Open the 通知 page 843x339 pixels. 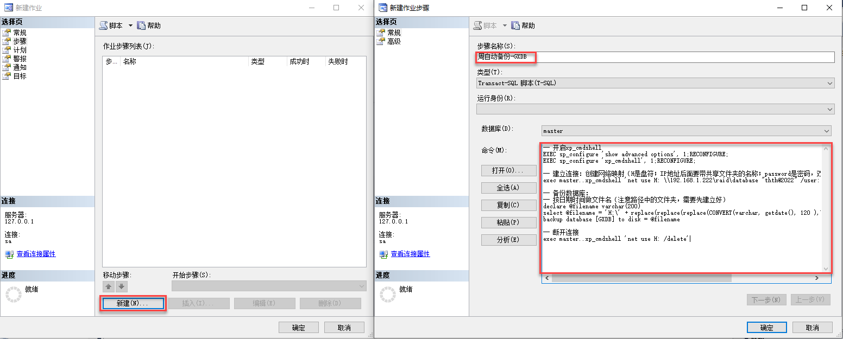tap(20, 67)
